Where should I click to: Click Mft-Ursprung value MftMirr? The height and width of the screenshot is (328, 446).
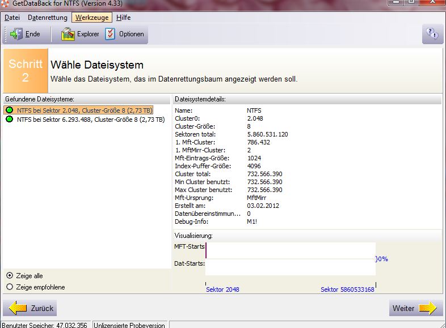coord(256,198)
